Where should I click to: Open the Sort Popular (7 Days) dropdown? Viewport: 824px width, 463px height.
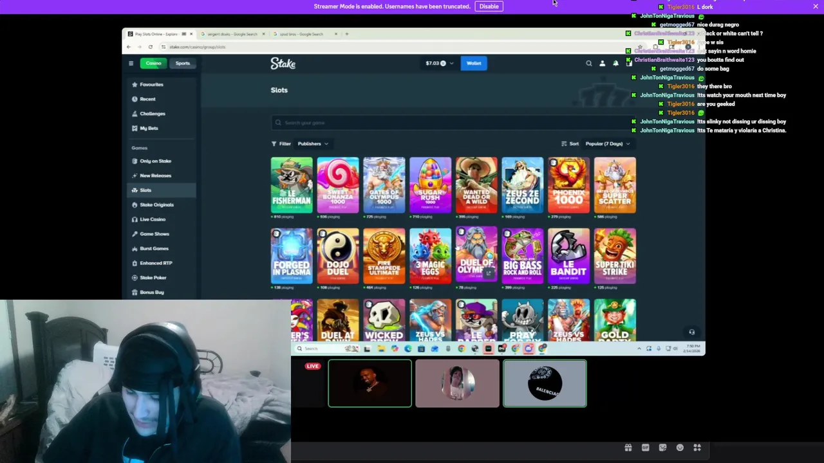tap(608, 143)
